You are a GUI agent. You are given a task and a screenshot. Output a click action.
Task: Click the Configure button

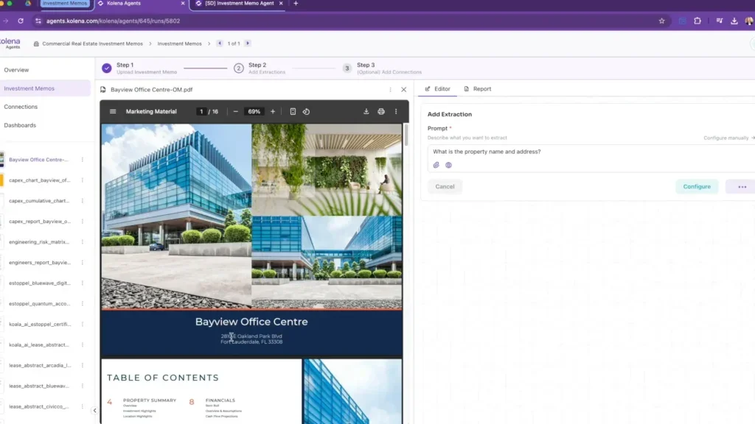tap(696, 186)
